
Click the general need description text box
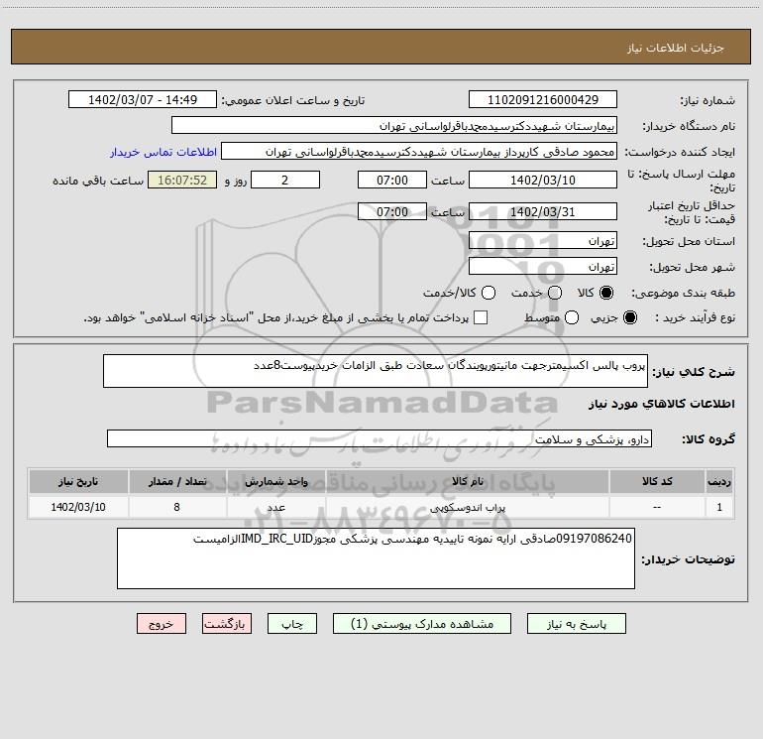376,371
